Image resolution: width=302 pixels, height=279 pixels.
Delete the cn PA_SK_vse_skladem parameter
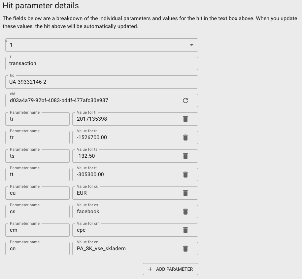click(x=185, y=249)
